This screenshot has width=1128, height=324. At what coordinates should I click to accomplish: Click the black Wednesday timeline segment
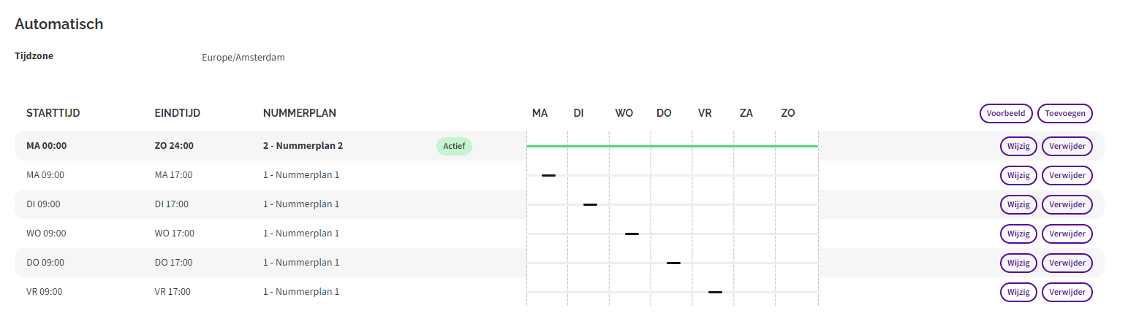pyautogui.click(x=632, y=234)
